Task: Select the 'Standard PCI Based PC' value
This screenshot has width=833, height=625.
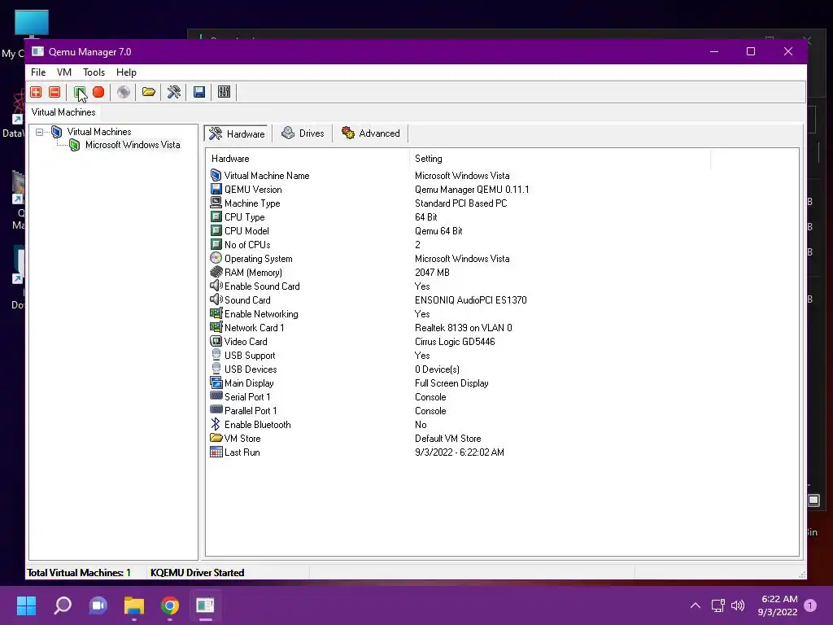Action: [460, 203]
